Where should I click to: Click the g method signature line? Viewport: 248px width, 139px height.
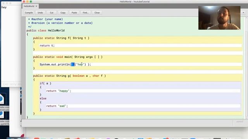(x=69, y=76)
